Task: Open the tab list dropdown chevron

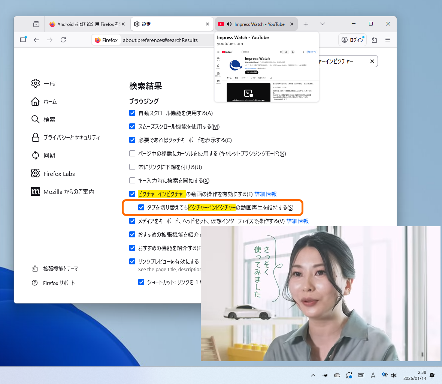Action: pyautogui.click(x=323, y=24)
